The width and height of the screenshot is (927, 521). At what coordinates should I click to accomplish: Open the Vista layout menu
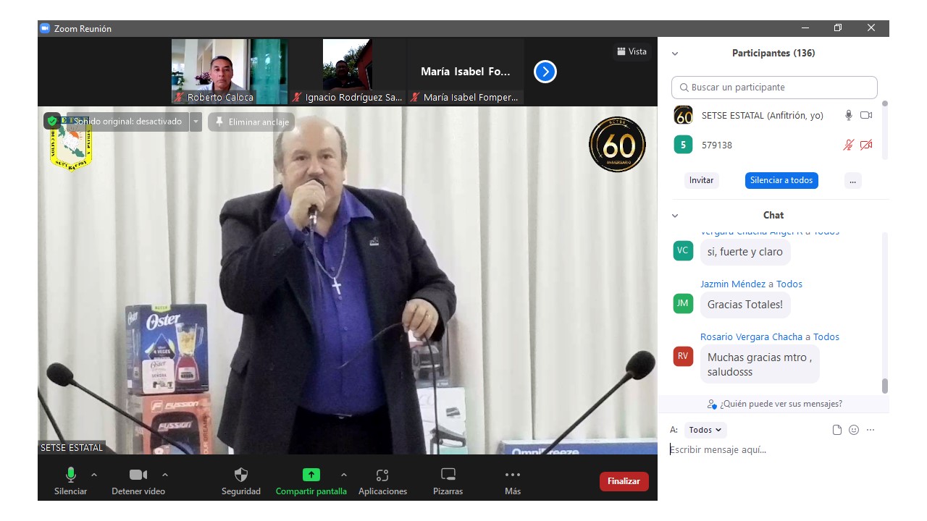(x=632, y=51)
